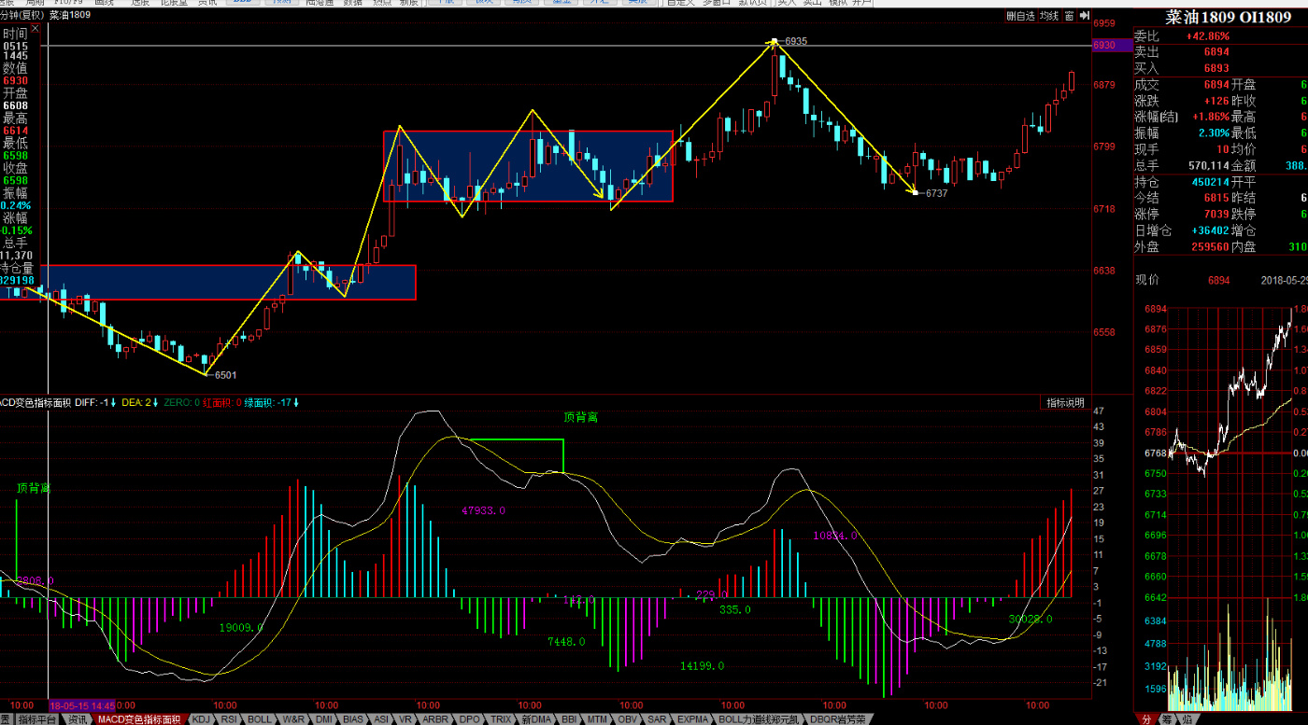Select the BOLL indicator tab
This screenshot has height=725, width=1308.
tap(259, 719)
